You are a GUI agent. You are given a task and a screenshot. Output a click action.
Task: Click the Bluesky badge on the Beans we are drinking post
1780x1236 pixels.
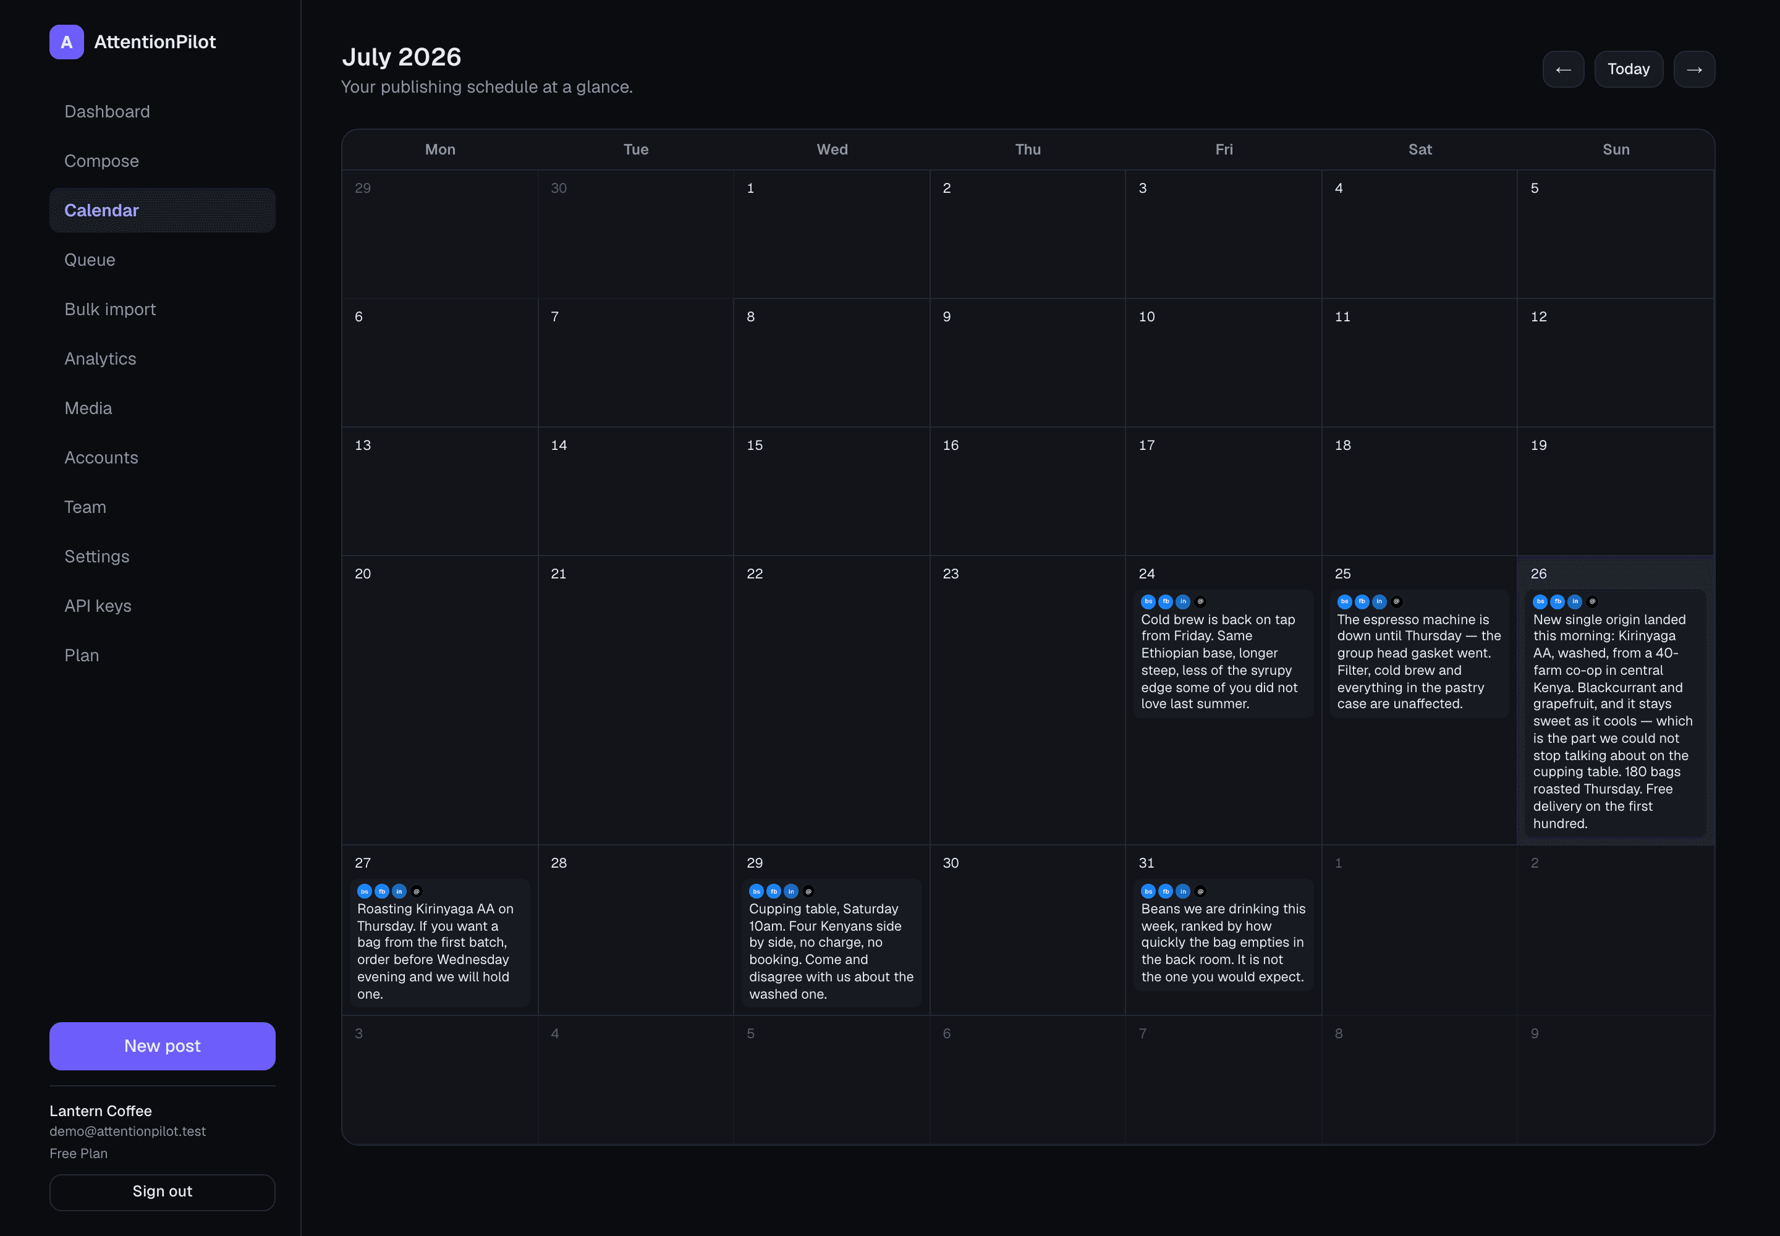pyautogui.click(x=1148, y=891)
